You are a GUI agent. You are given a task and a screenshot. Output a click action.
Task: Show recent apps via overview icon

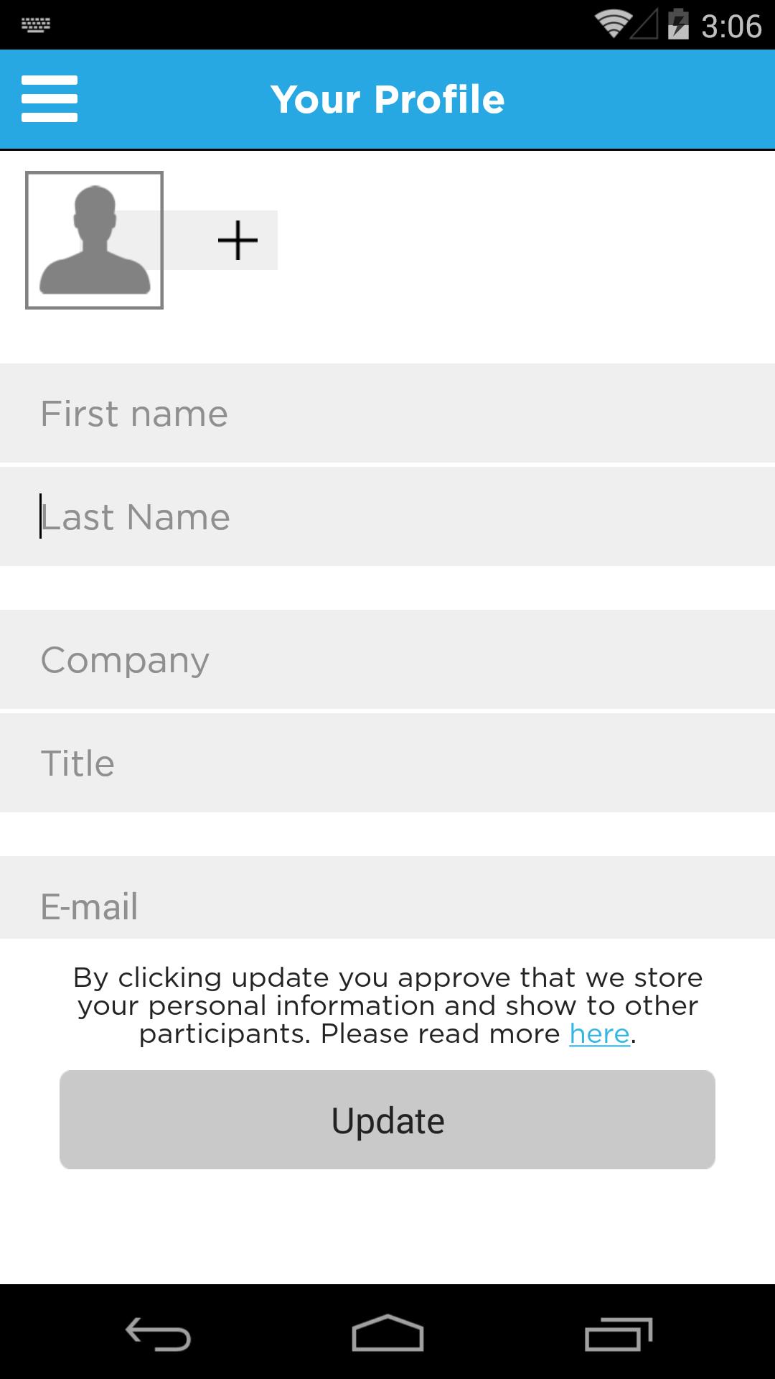click(x=618, y=1334)
